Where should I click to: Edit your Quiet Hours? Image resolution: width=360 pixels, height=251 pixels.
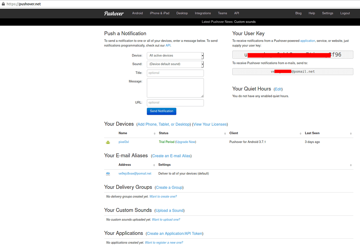pos(278,89)
